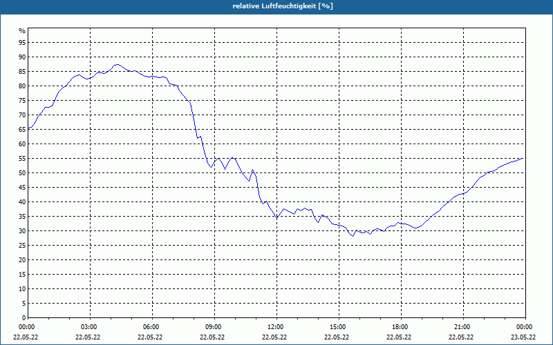Pick the "09:00" time tick
The image size is (553, 345).
click(x=214, y=327)
